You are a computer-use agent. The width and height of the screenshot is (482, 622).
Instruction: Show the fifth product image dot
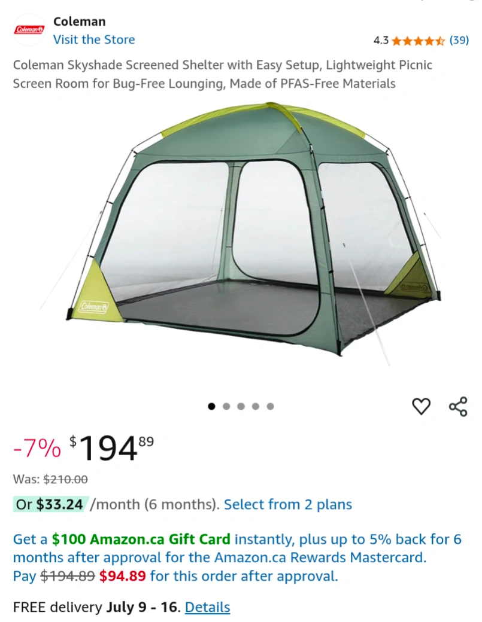coord(271,406)
